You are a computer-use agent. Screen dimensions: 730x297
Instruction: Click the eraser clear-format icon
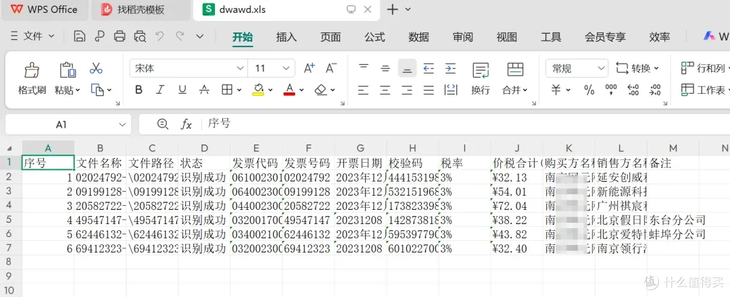pos(321,90)
